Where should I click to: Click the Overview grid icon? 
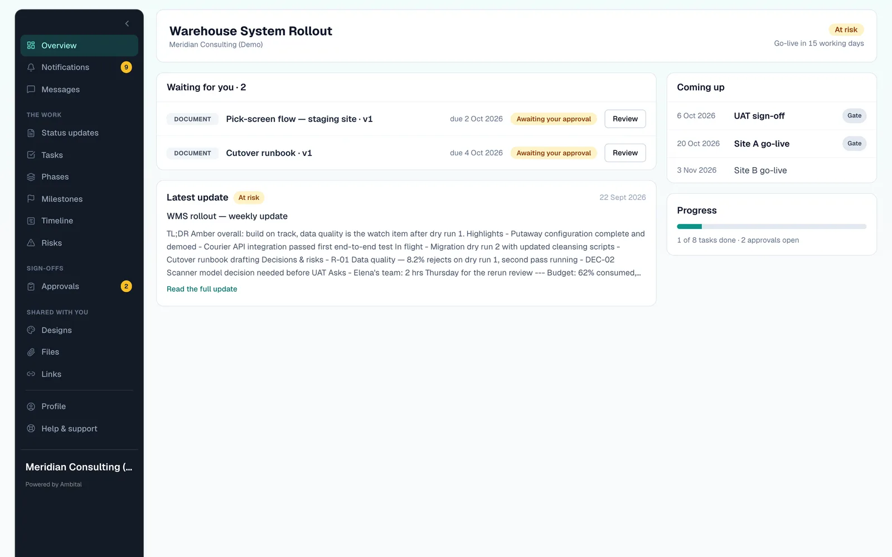pos(31,45)
